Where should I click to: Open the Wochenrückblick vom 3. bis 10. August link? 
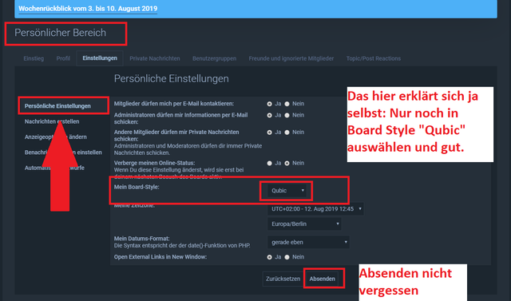pyautogui.click(x=88, y=9)
